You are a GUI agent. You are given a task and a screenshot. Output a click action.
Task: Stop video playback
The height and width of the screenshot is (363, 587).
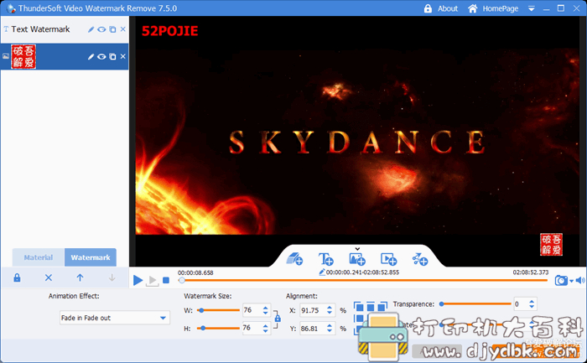(166, 280)
